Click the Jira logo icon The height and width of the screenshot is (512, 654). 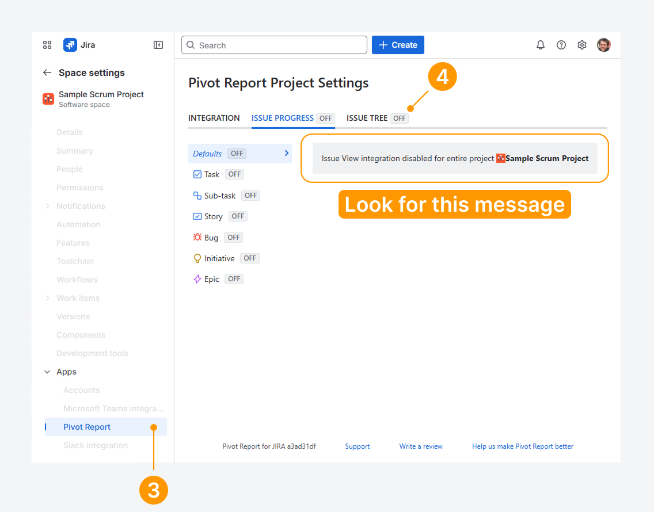[x=70, y=45]
